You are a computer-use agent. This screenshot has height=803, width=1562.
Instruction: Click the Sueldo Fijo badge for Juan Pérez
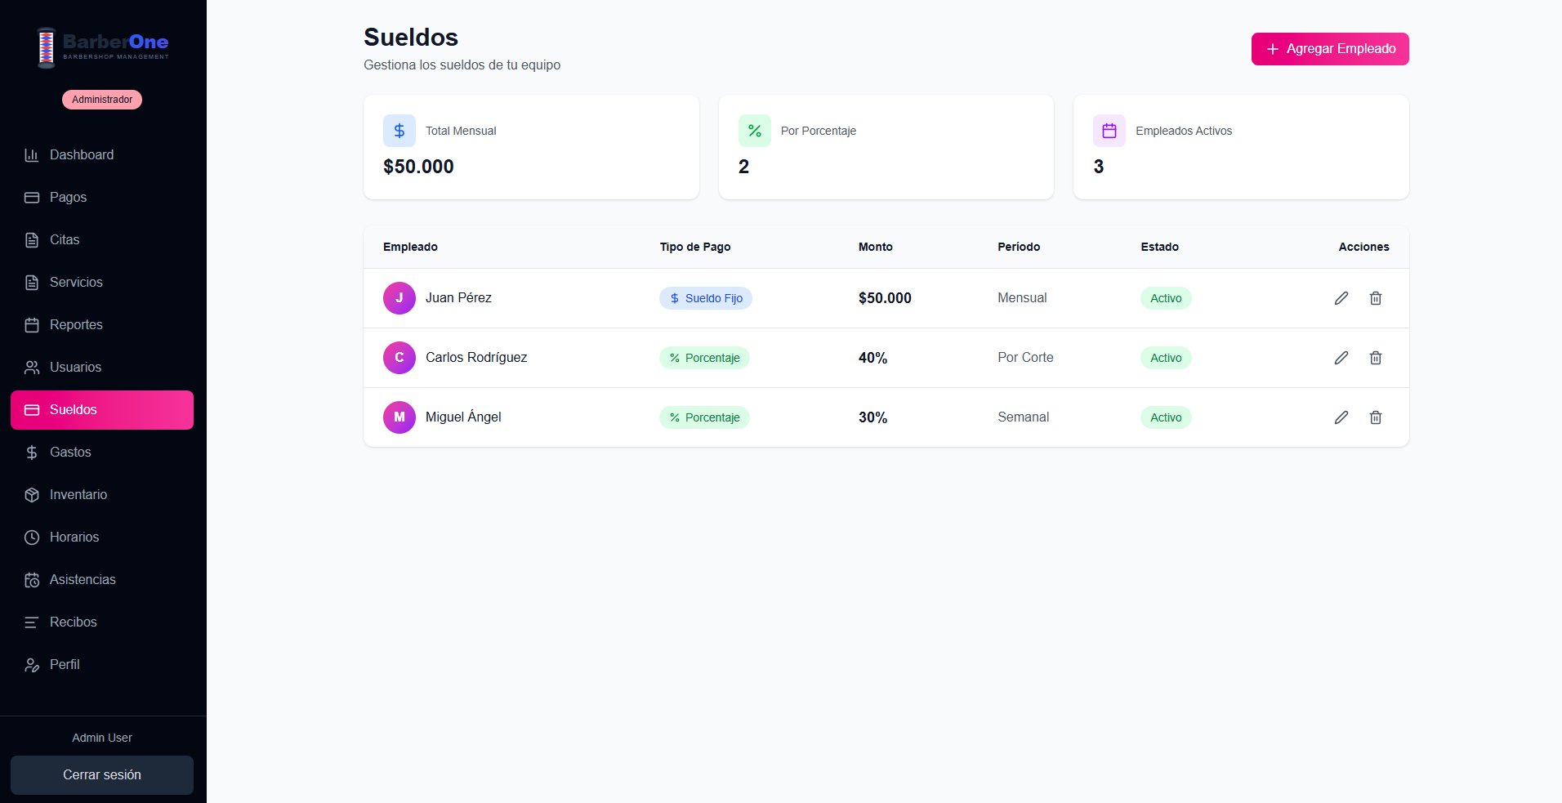tap(706, 298)
